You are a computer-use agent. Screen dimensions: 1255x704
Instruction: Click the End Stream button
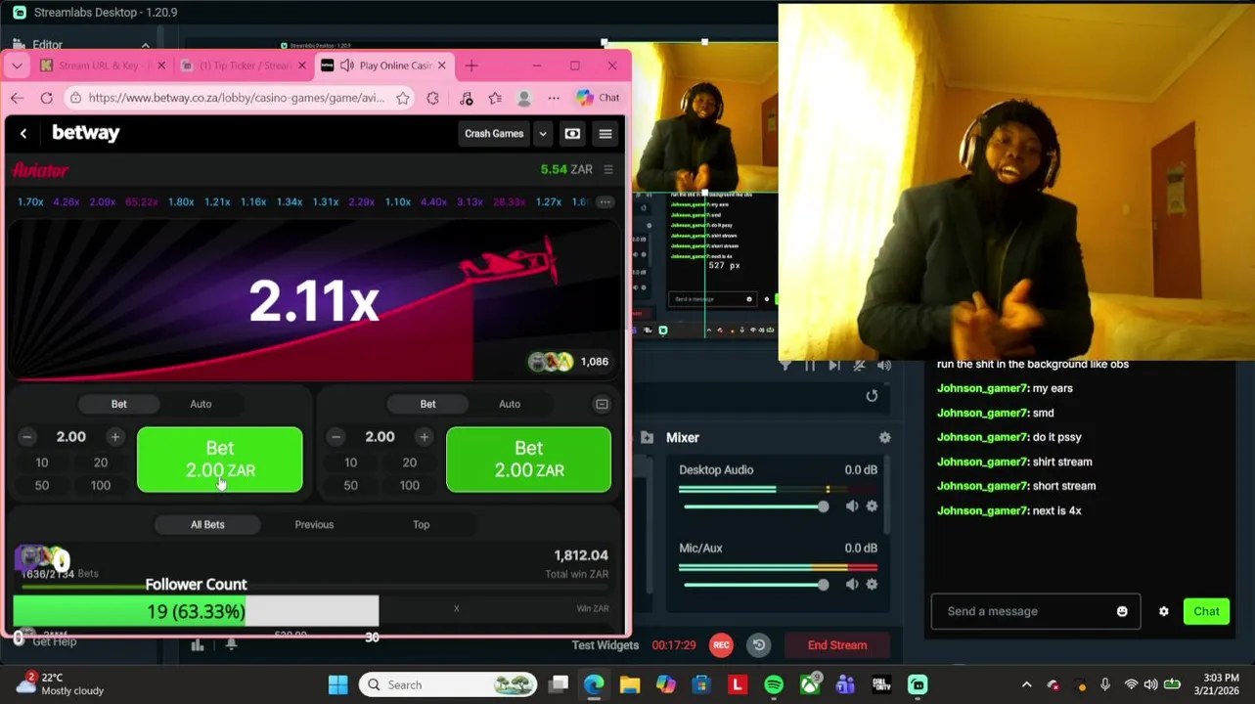[837, 645]
